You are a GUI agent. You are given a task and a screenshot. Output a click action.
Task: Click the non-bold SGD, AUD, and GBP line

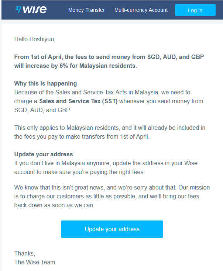click(x=42, y=110)
